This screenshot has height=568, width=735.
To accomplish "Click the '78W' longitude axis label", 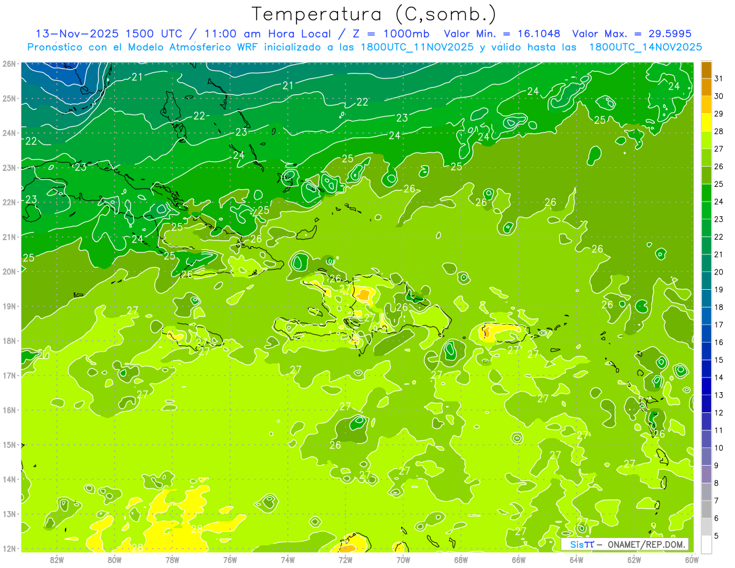I will (x=172, y=559).
